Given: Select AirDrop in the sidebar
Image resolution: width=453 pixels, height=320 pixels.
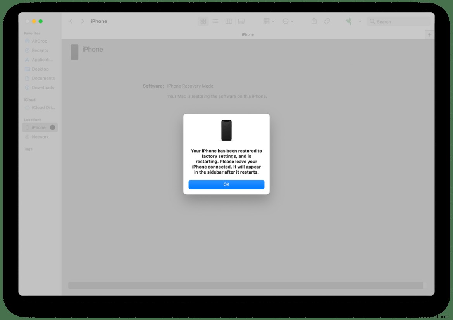Looking at the screenshot, I should click(39, 41).
